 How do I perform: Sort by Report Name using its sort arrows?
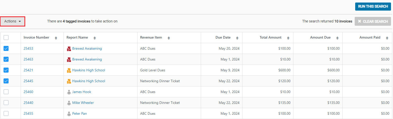tap(95, 38)
